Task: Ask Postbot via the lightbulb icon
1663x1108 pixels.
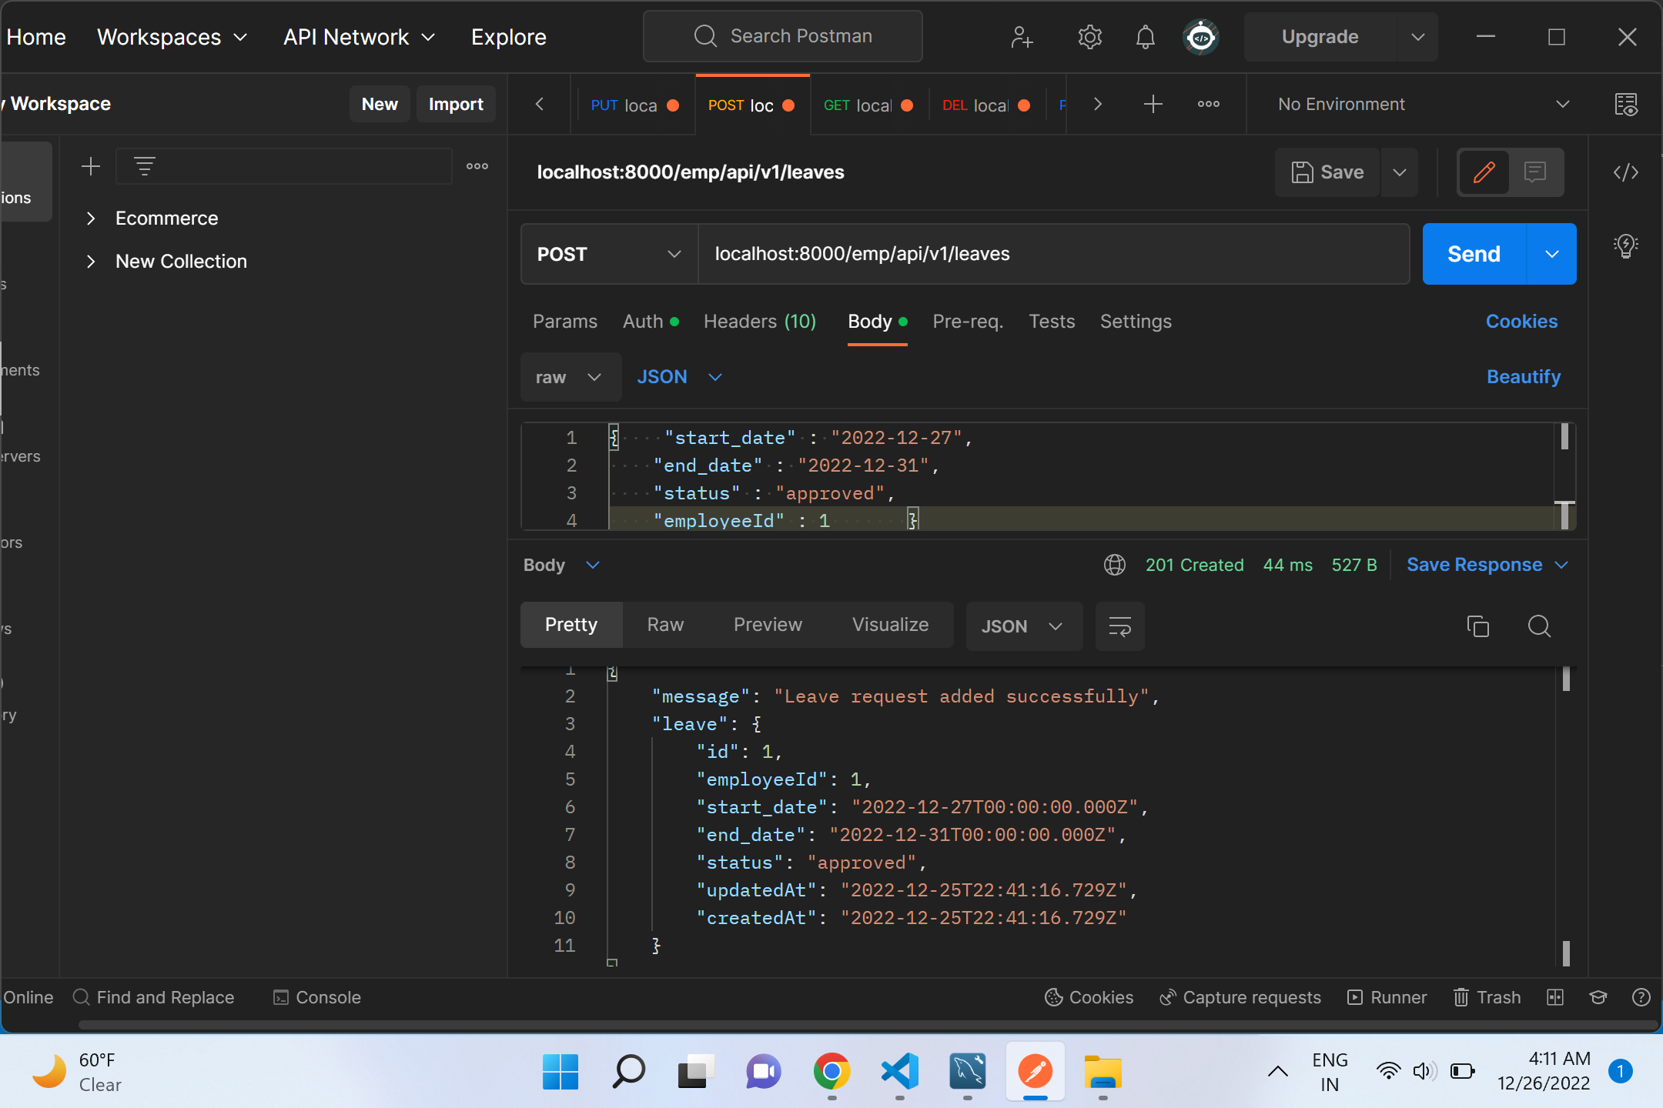Action: pyautogui.click(x=1625, y=246)
